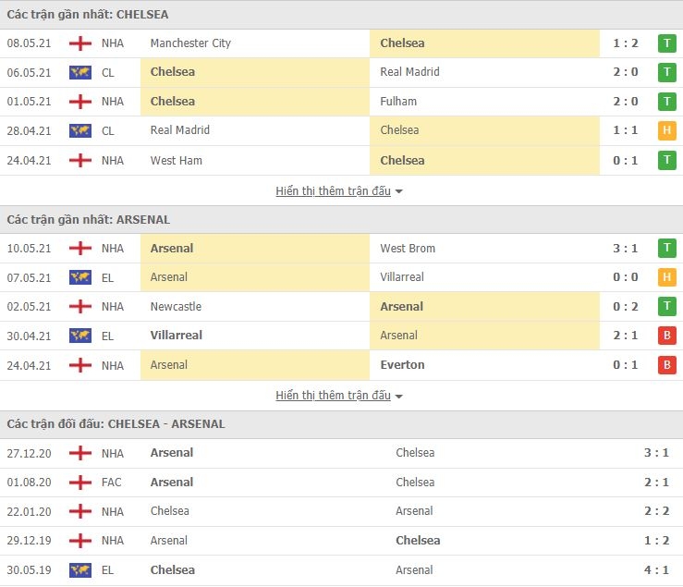Expand more Arsenal matches via Hiển thị thêm trận đấu
The width and height of the screenshot is (683, 587).
pyautogui.click(x=334, y=396)
